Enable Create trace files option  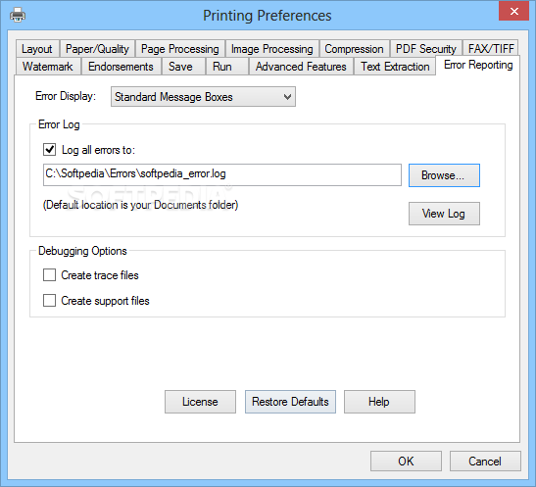tap(50, 275)
